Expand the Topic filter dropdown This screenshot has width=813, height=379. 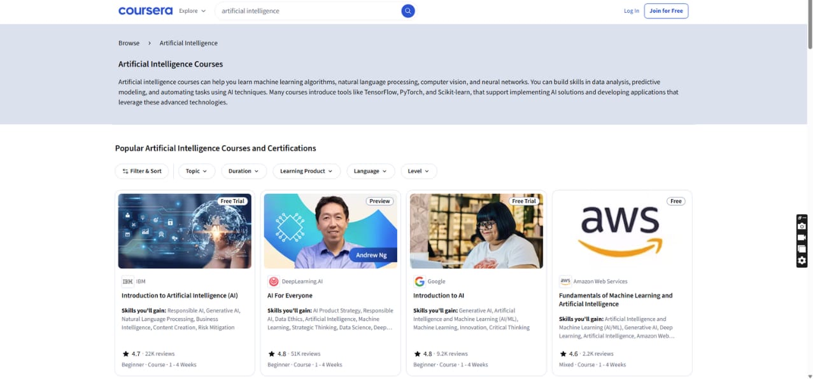coord(196,171)
